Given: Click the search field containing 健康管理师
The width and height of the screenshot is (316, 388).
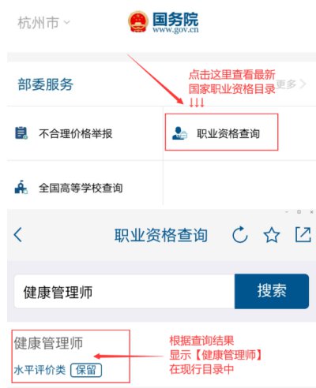Looking at the screenshot, I should 124,292.
